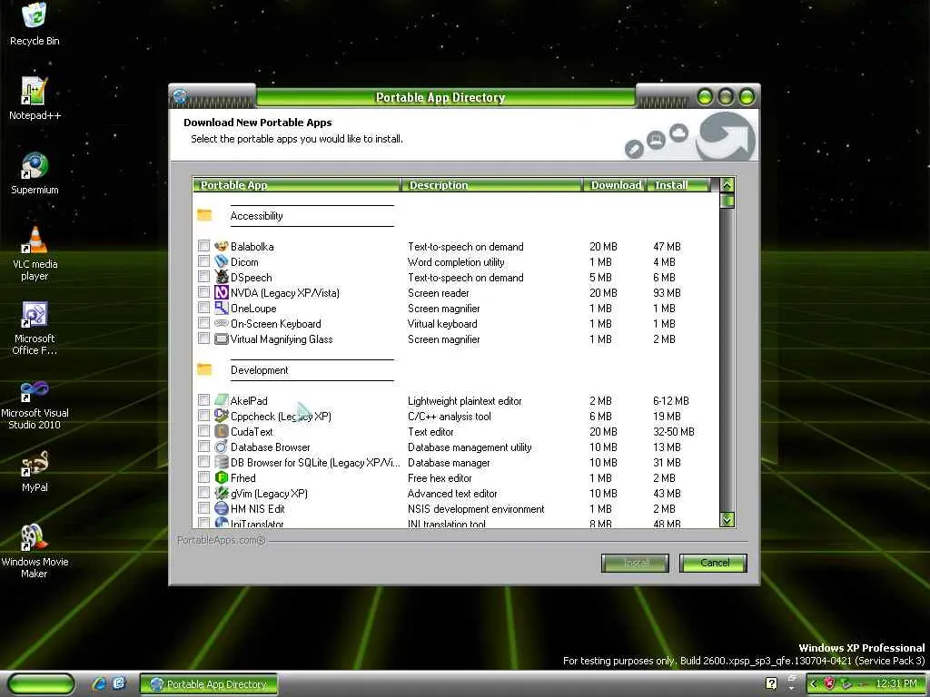The image size is (930, 697).
Task: Select Portable App Directory taskbar button
Action: tap(209, 684)
